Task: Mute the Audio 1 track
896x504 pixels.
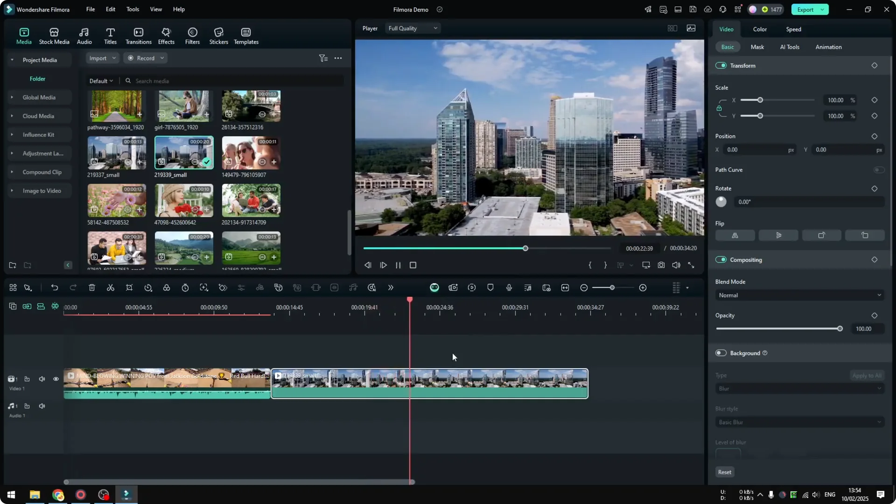Action: tap(42, 406)
